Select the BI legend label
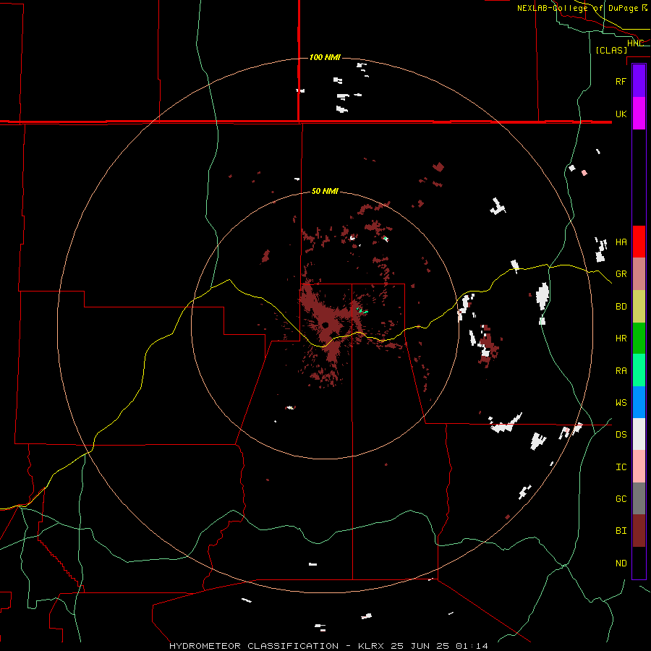The width and height of the screenshot is (651, 651). (621, 531)
